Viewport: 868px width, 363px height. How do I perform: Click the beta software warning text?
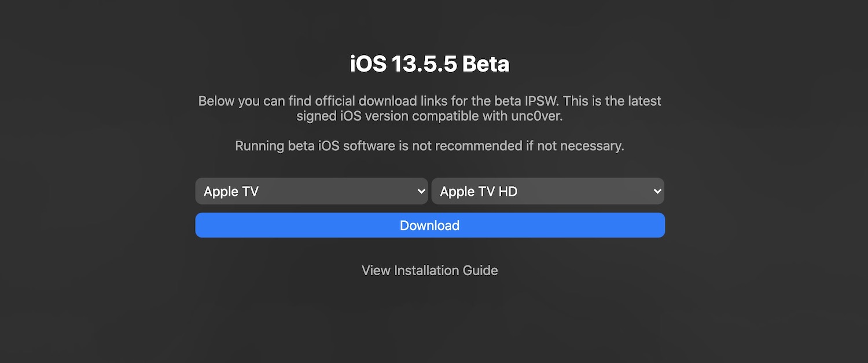tap(429, 146)
